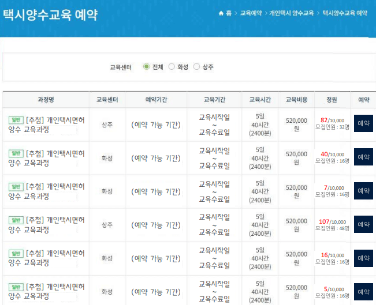The width and height of the screenshot is (376, 305).
Task: Click the 107/10,000 capacity value
Action: [x=332, y=222]
